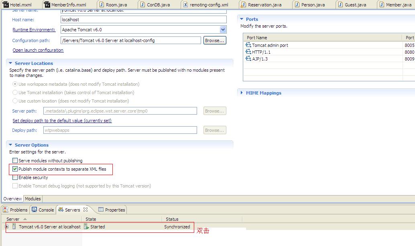Select Use Tomcat installation radio option
Image resolution: width=415 pixels, height=246 pixels.
(x=15, y=93)
